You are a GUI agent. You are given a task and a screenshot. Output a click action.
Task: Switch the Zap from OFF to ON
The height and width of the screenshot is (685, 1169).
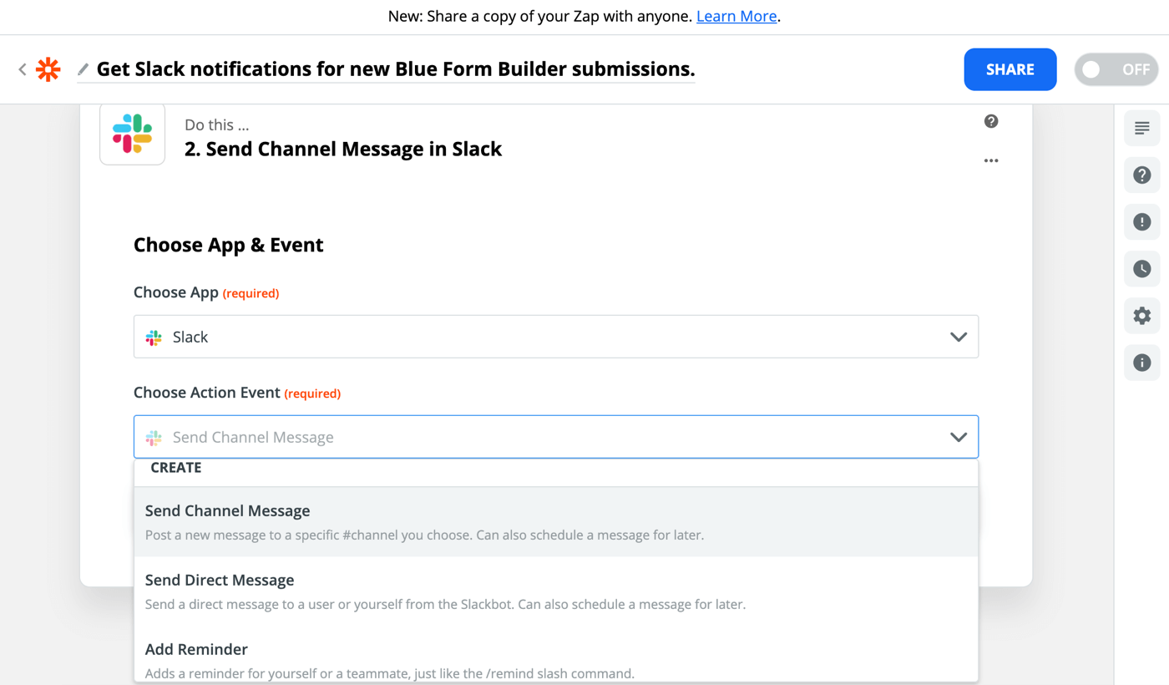click(x=1116, y=69)
